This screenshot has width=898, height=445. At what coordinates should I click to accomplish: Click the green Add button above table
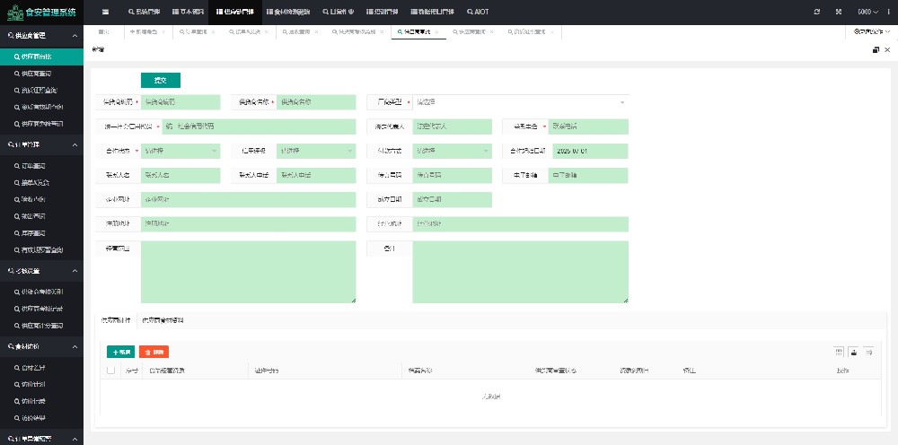click(x=119, y=352)
